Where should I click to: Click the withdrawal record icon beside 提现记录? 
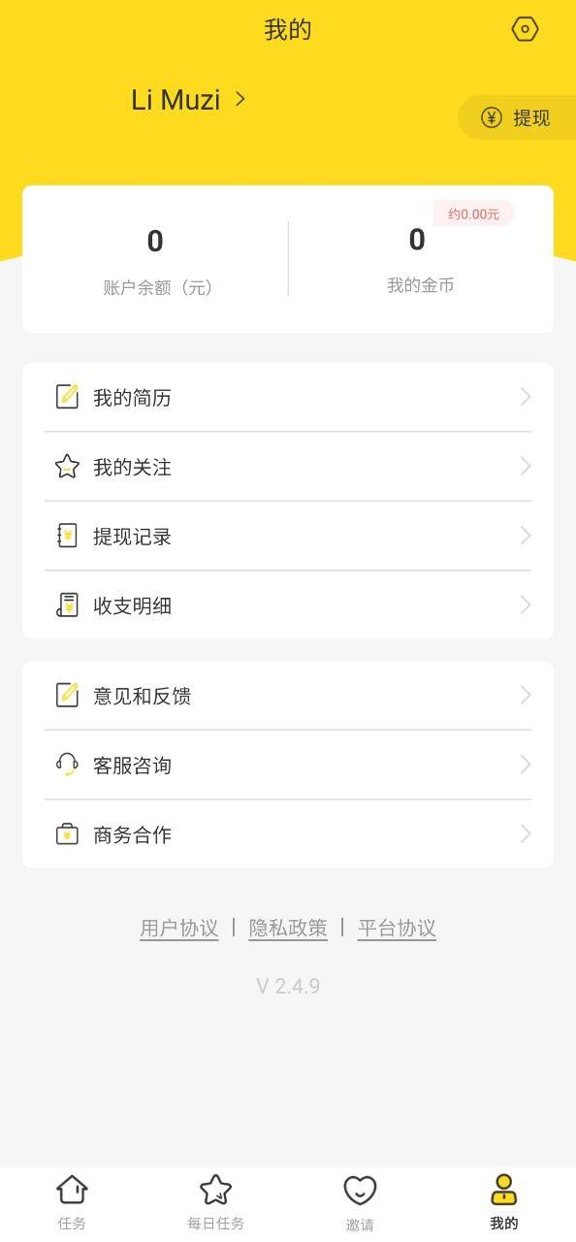[67, 536]
